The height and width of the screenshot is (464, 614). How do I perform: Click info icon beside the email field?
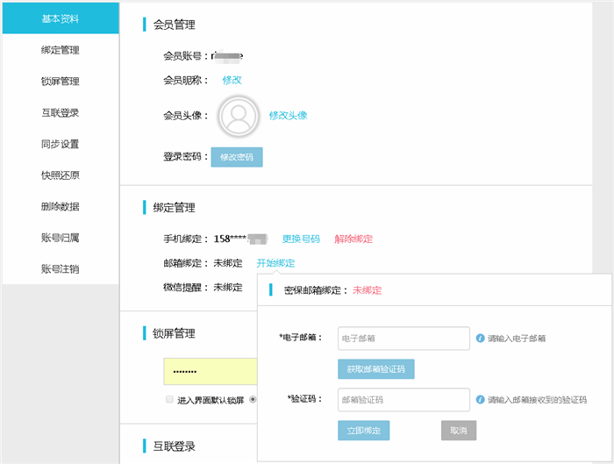click(x=480, y=338)
